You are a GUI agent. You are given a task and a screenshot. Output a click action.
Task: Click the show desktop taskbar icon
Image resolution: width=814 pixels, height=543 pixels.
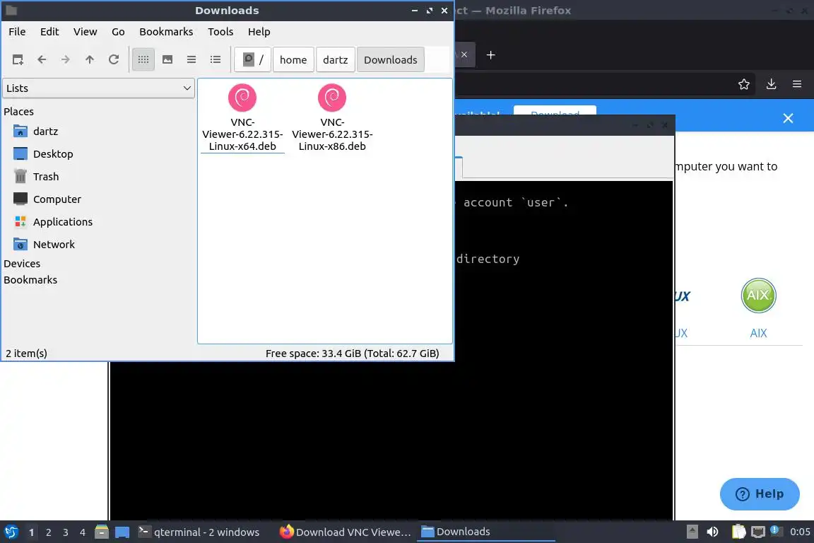click(122, 532)
